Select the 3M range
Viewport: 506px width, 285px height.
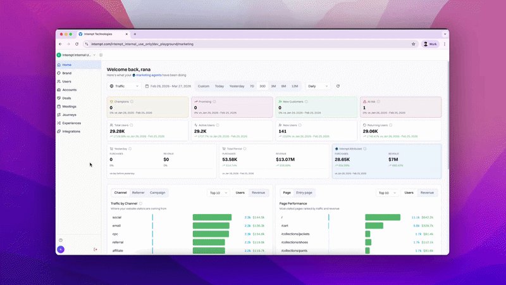pos(273,86)
